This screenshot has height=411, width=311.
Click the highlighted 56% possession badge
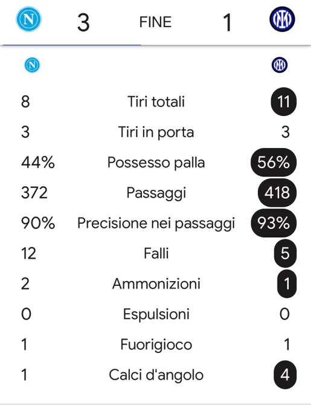(x=274, y=162)
